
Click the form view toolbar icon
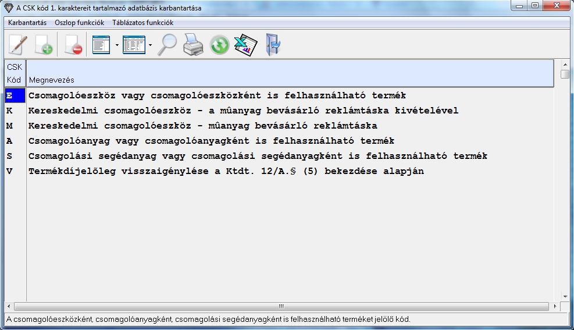pyautogui.click(x=101, y=45)
